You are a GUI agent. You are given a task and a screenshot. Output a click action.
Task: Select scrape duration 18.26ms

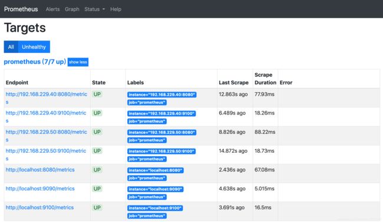pyautogui.click(x=265, y=113)
